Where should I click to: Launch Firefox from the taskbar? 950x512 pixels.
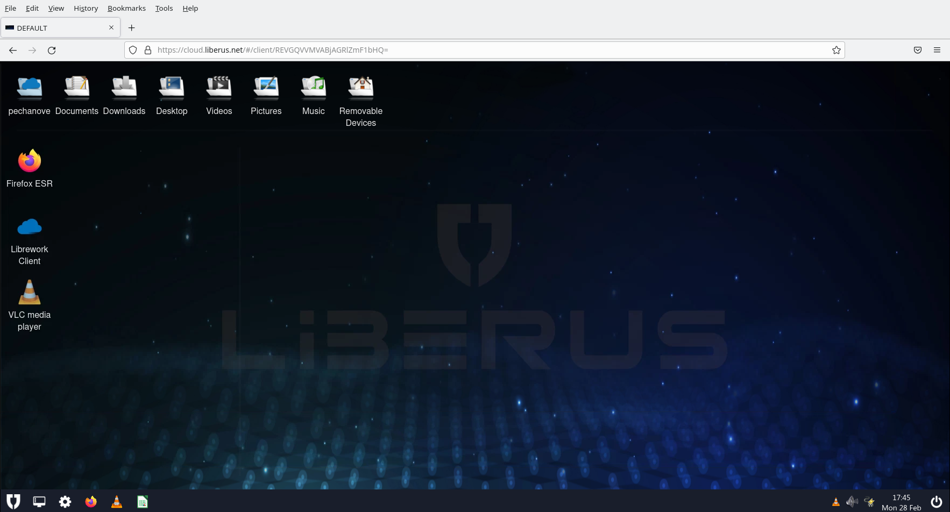click(91, 502)
